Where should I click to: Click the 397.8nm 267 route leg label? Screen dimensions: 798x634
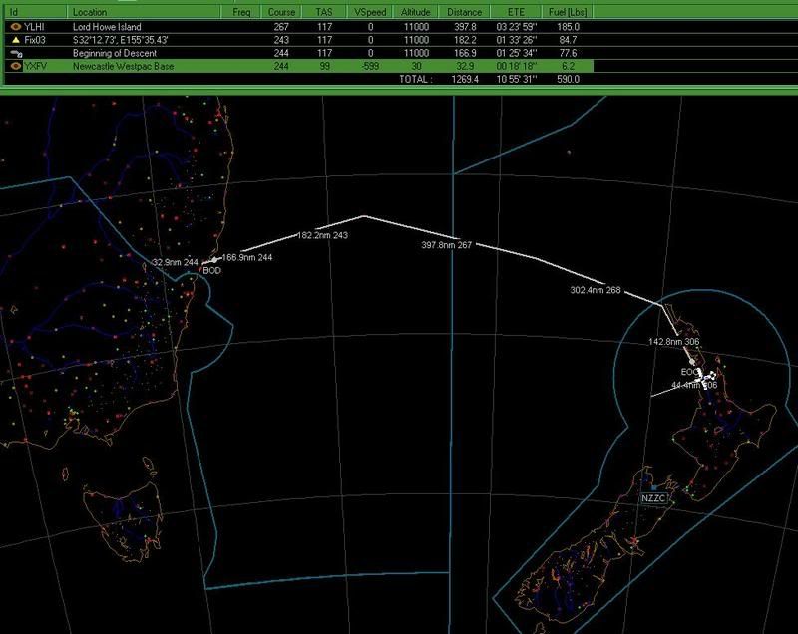(442, 244)
